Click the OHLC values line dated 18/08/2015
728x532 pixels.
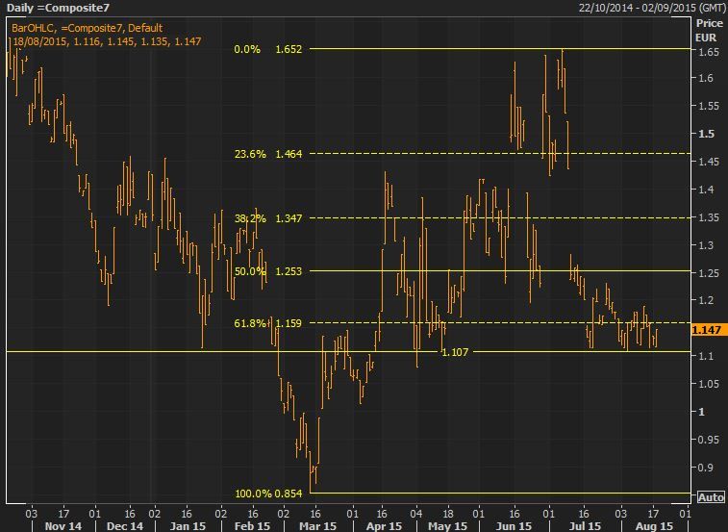[91, 41]
